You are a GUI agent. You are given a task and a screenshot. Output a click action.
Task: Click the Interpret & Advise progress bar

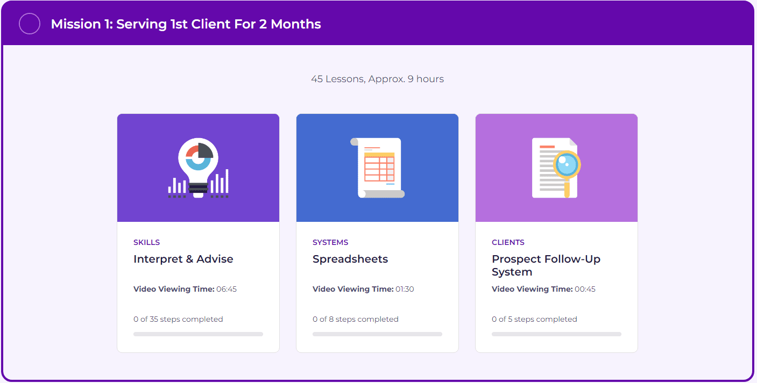[x=198, y=334]
